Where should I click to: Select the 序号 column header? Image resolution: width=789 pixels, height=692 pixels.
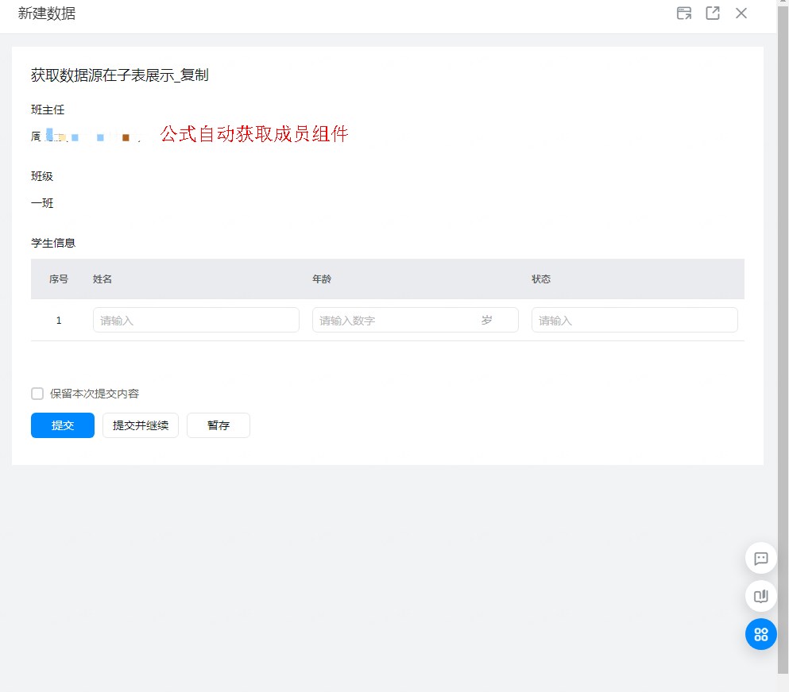58,279
